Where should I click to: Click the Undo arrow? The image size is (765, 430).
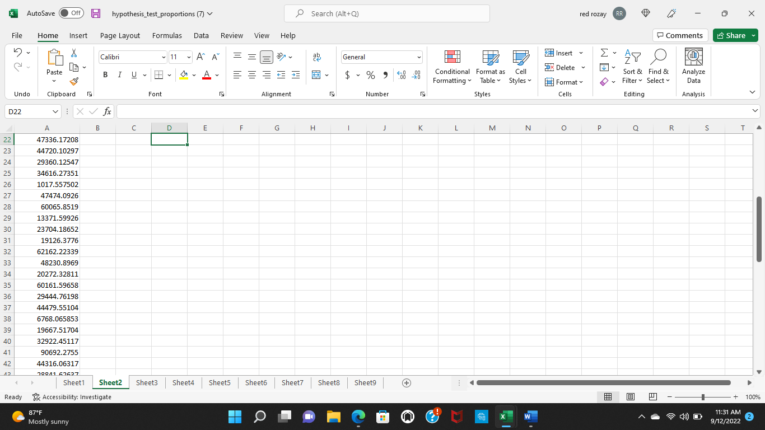tap(17, 53)
